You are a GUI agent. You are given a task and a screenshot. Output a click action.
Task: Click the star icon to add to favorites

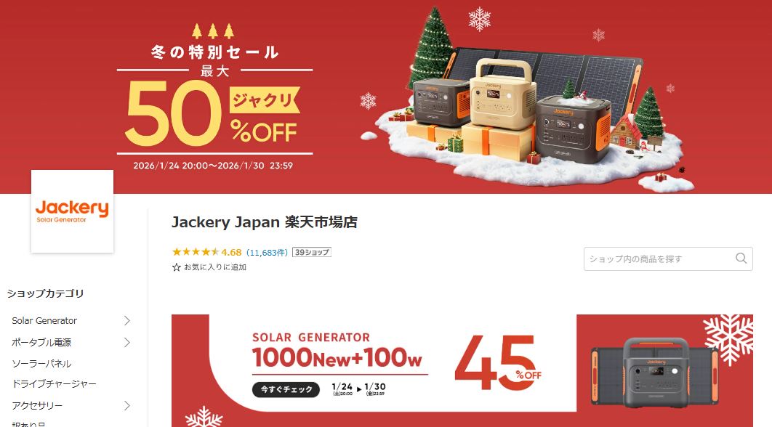(176, 268)
